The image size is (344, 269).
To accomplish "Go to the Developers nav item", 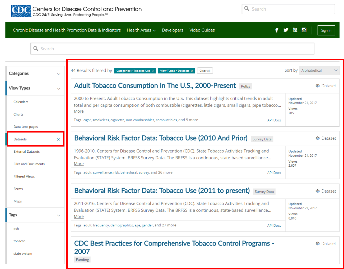I will pyautogui.click(x=173, y=30).
